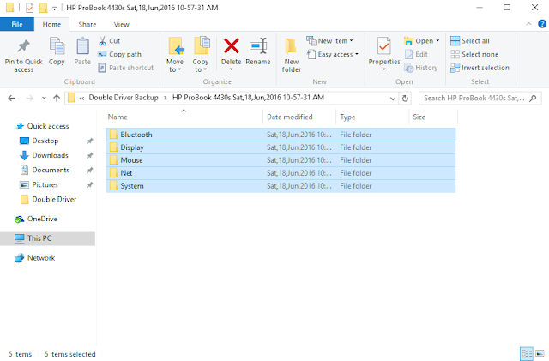This screenshot has width=549, height=361.
Task: Switch to the View tab
Action: point(122,24)
